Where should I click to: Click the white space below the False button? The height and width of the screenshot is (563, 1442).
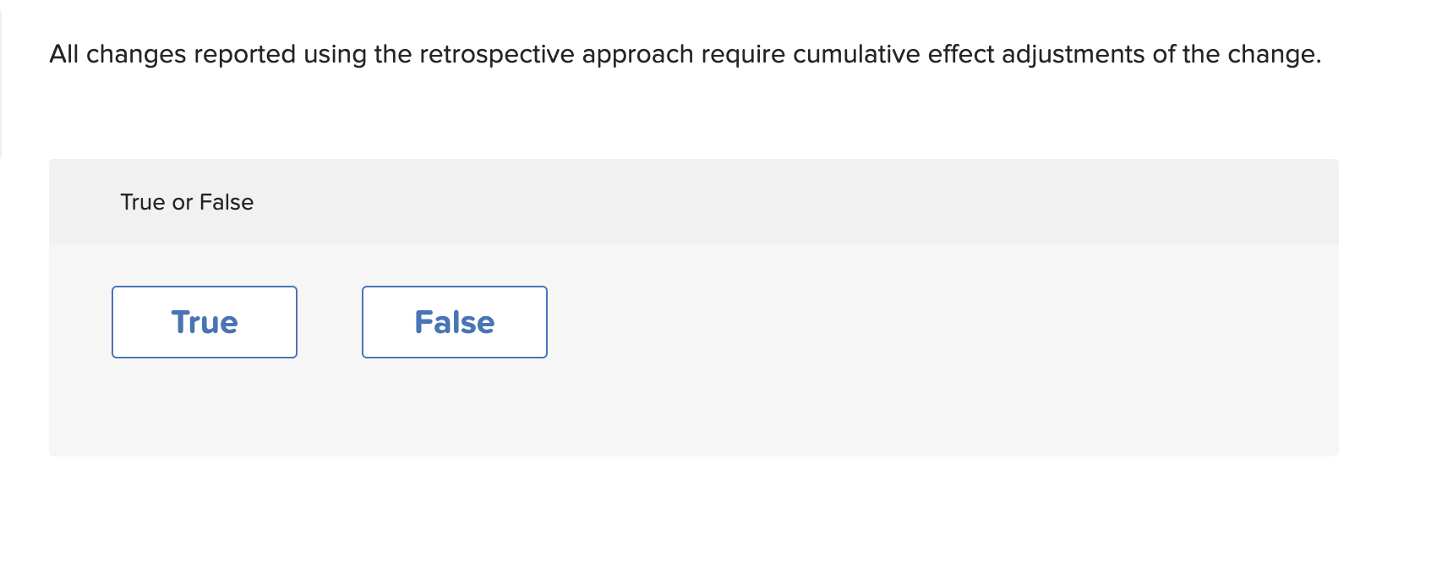[454, 406]
